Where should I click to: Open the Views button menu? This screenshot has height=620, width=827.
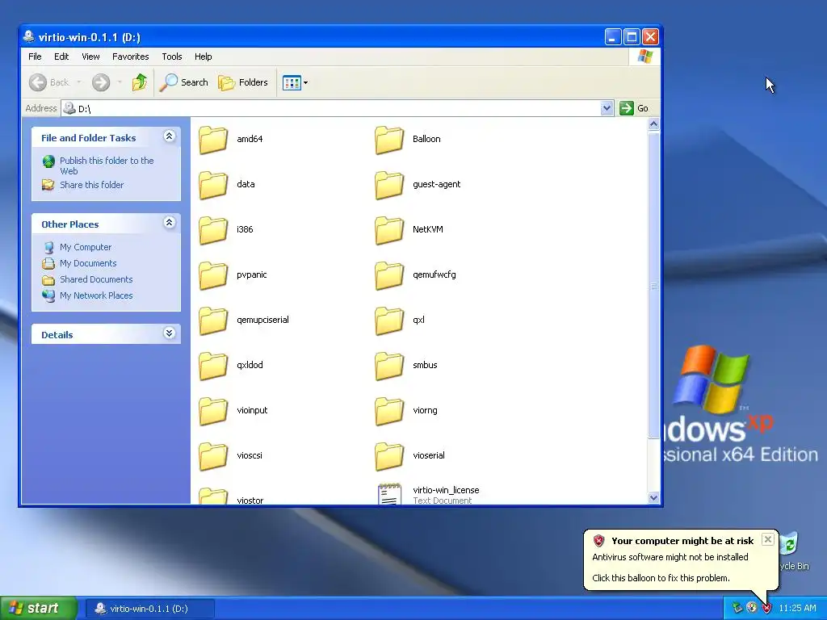(x=295, y=82)
